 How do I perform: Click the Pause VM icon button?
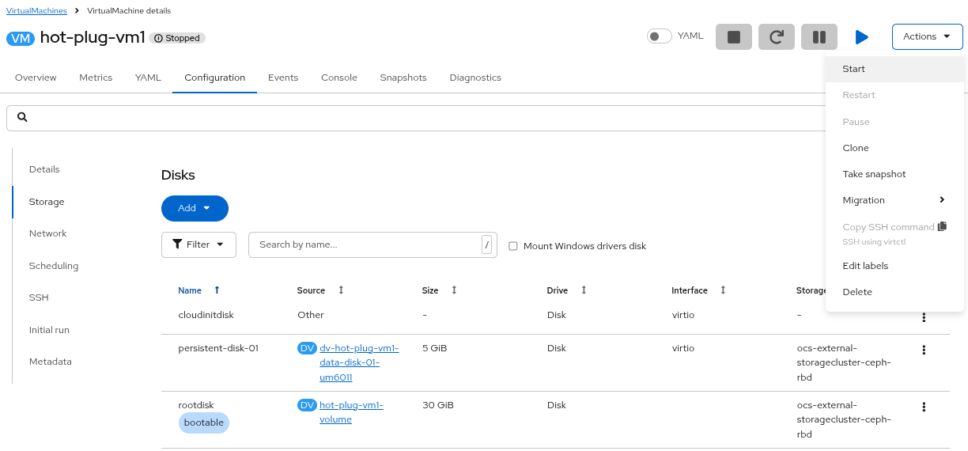point(819,36)
